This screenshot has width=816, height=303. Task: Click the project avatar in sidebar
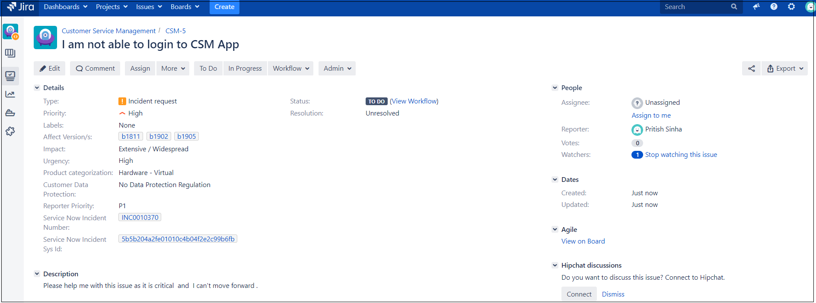(x=10, y=31)
